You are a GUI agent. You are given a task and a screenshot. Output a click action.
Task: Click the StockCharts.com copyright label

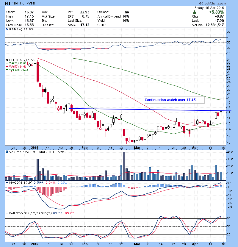coord(212,3)
